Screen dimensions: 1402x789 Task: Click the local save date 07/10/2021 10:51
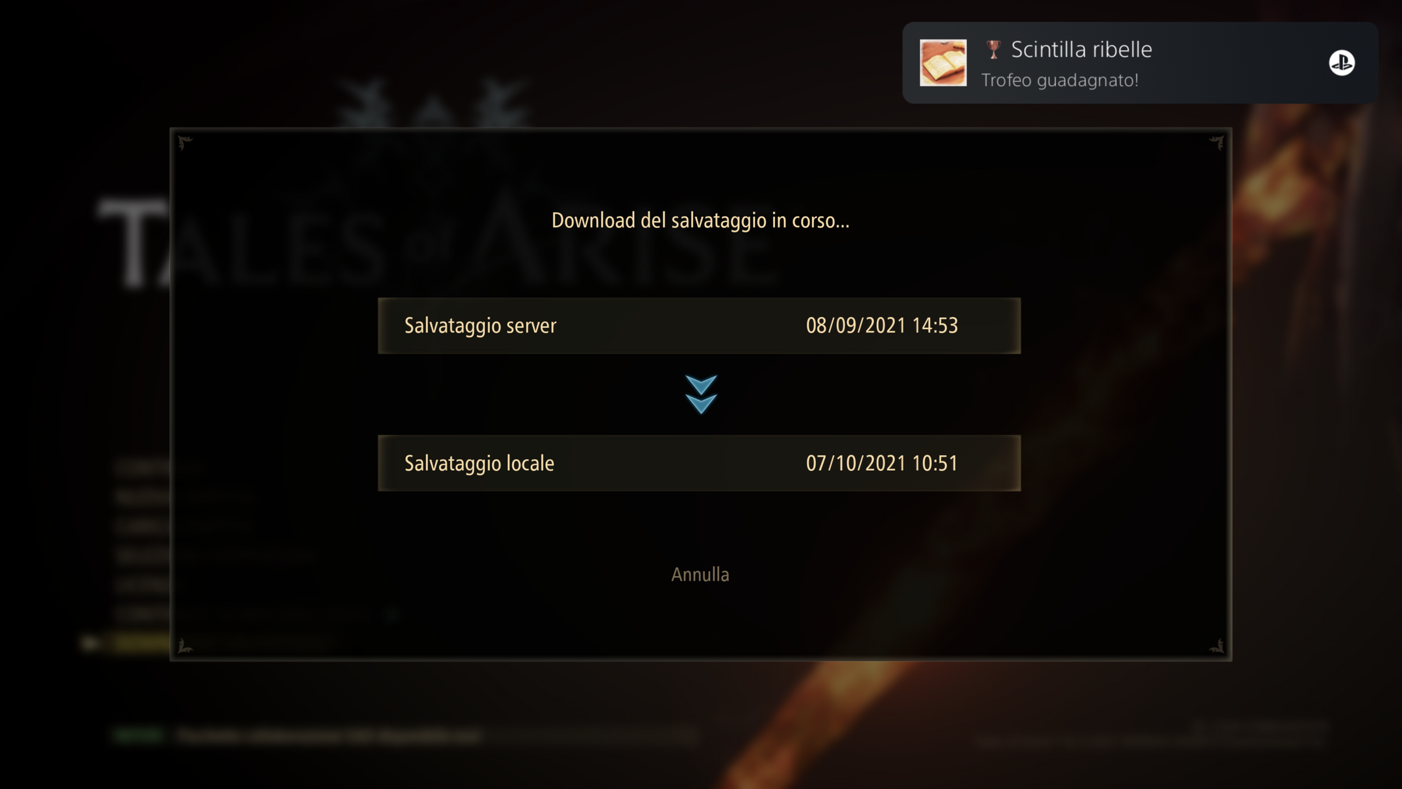coord(881,463)
